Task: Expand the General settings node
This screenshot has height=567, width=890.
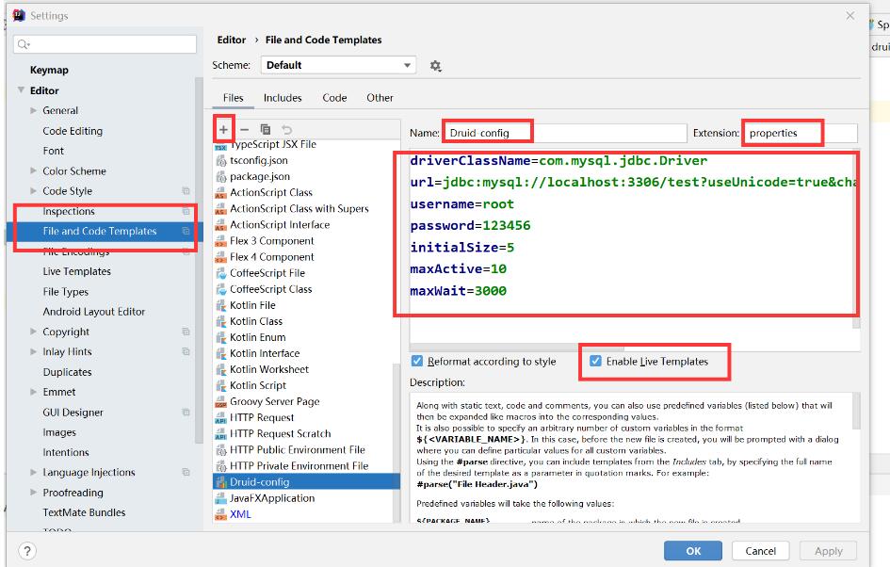Action: 34,111
